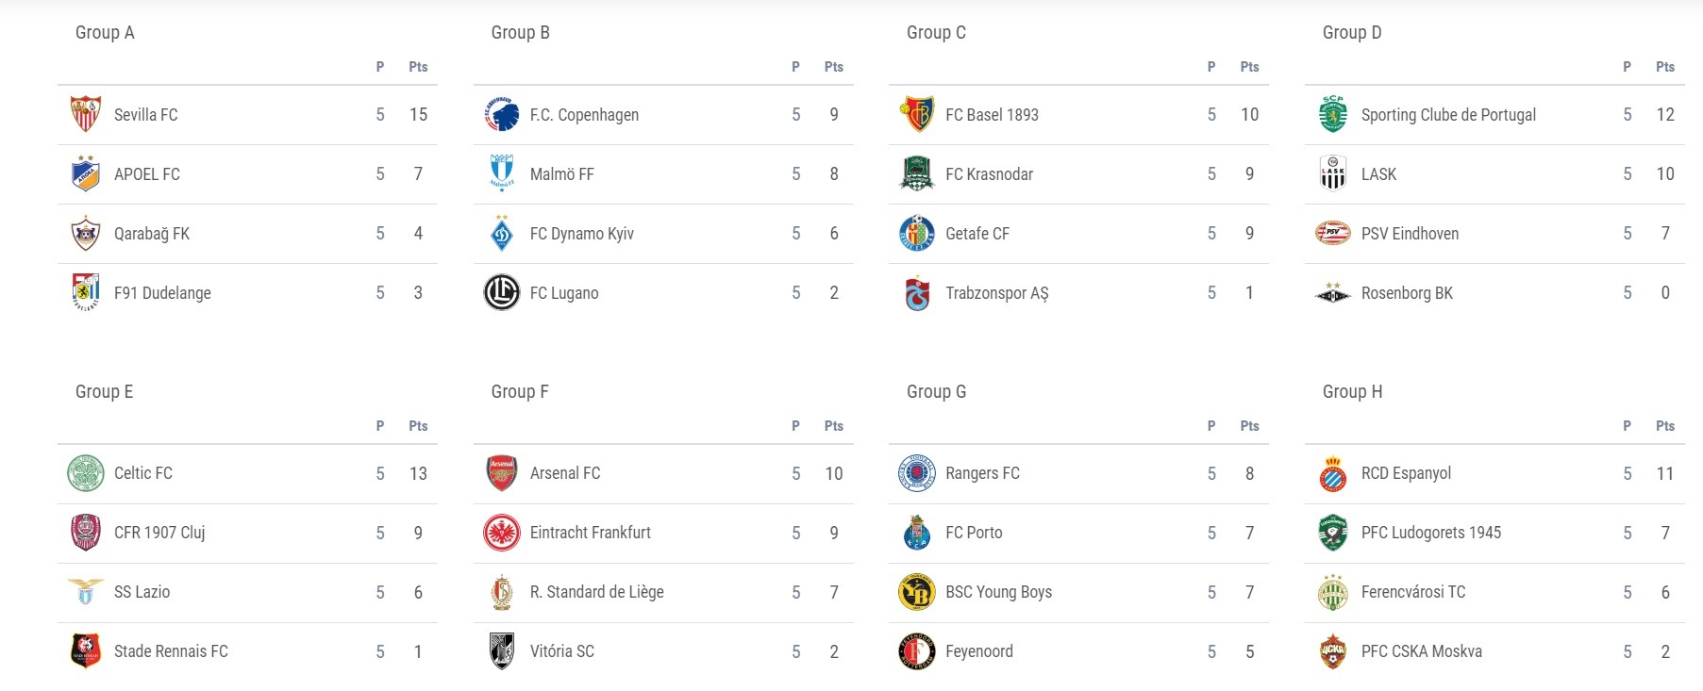Open the Eintracht Frankfurt team link
This screenshot has width=1703, height=691.
pyautogui.click(x=591, y=533)
